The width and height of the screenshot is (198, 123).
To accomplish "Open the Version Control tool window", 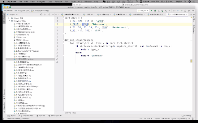I will point(26,116).
